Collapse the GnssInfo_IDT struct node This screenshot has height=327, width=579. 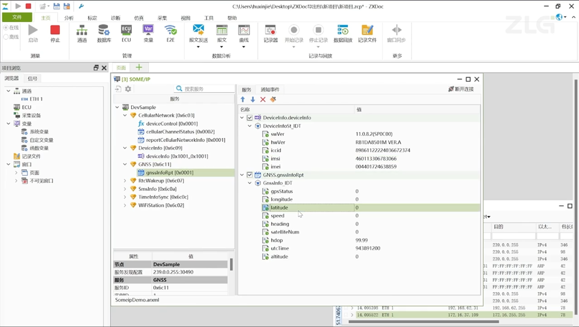pyautogui.click(x=250, y=183)
